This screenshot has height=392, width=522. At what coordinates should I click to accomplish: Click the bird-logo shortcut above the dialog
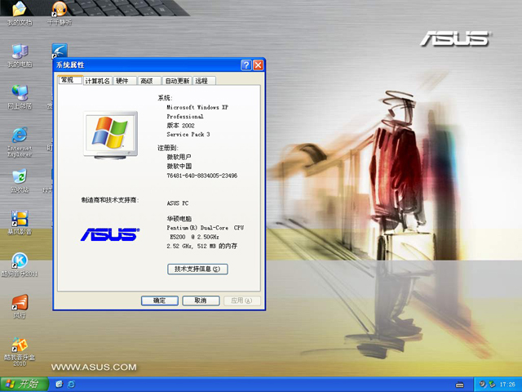tap(60, 51)
